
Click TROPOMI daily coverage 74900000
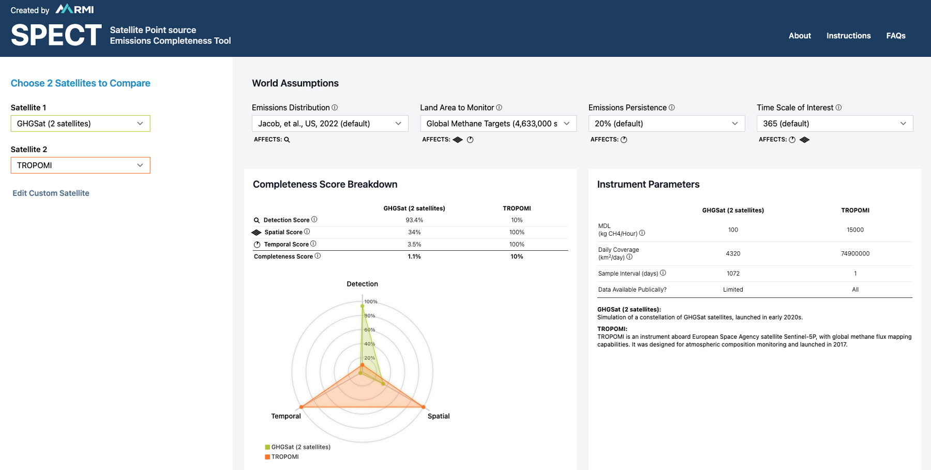coord(855,254)
